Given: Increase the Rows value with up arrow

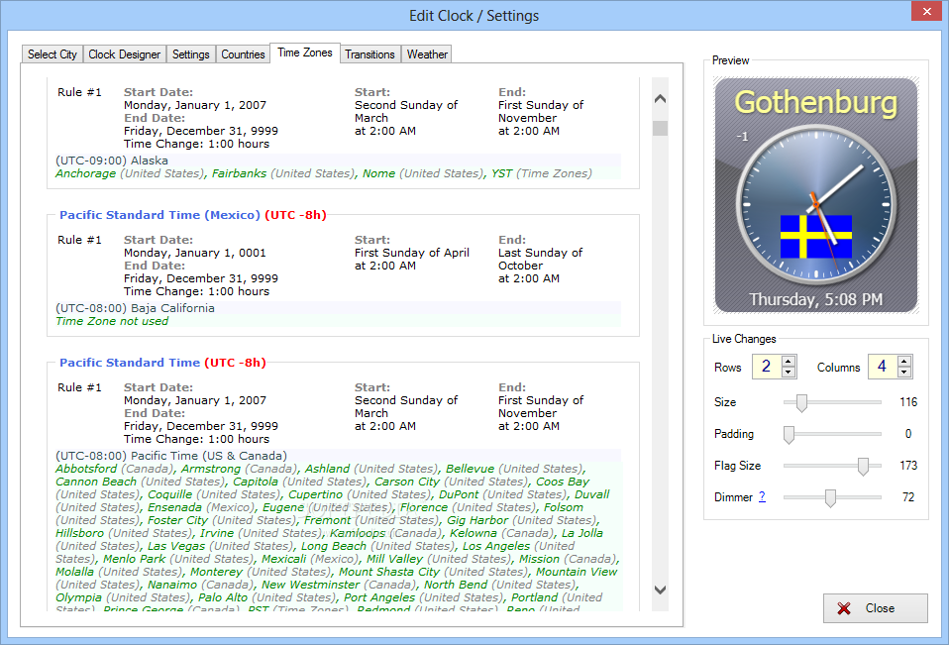Looking at the screenshot, I should 788,362.
